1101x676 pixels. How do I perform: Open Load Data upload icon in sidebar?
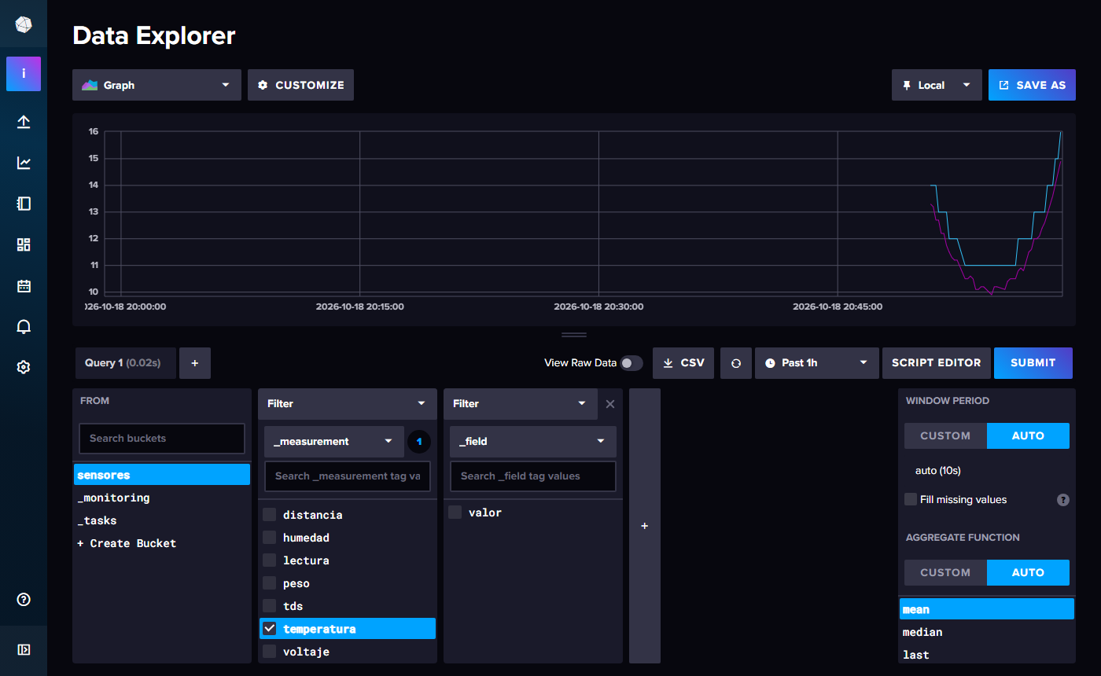pos(24,122)
